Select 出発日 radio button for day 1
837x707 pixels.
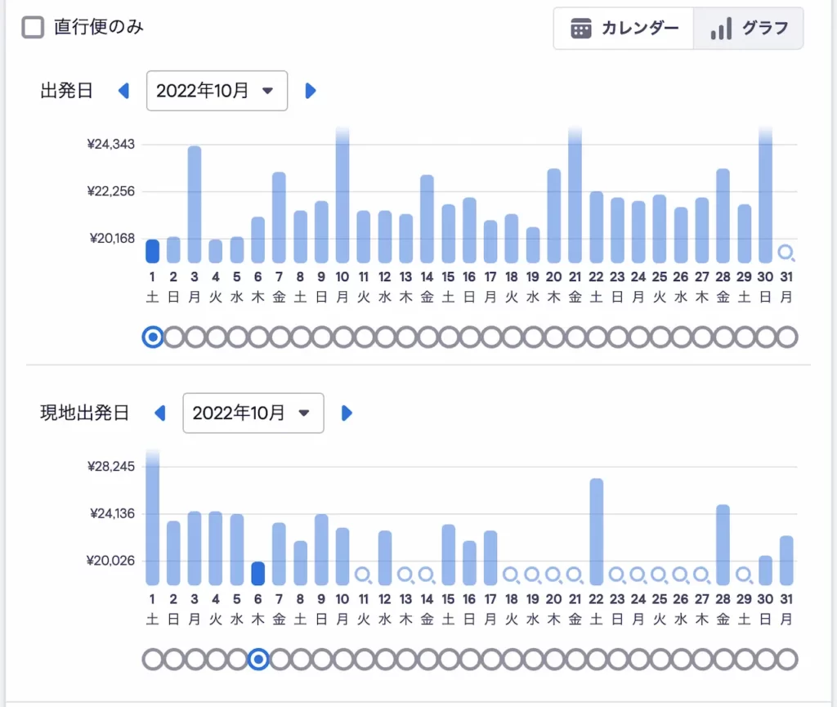click(153, 338)
